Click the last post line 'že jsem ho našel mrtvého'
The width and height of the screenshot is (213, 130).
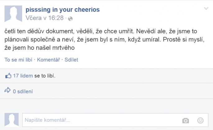[39, 48]
